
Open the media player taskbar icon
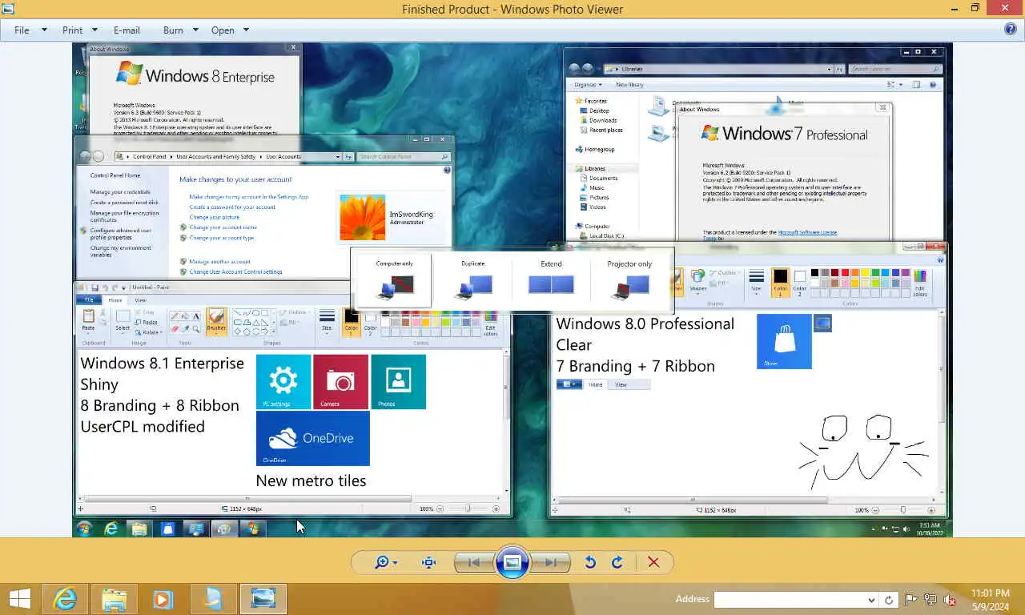[x=163, y=599]
